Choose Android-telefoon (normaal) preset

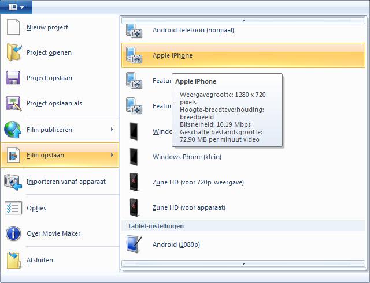tap(193, 30)
